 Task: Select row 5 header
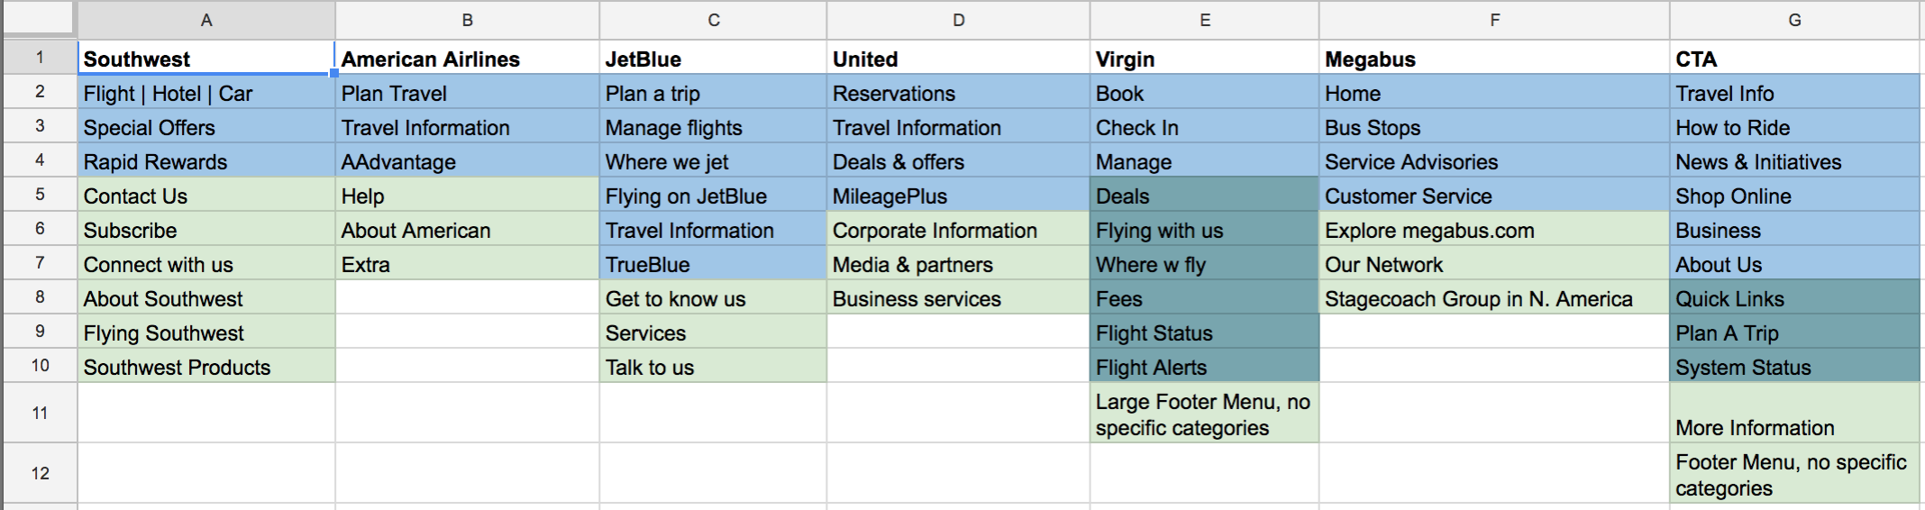click(40, 195)
